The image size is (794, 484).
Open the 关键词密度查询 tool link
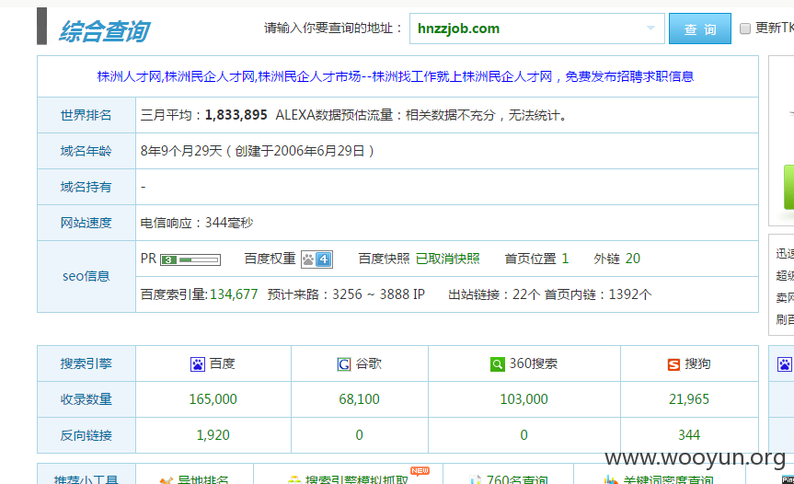[x=668, y=478]
